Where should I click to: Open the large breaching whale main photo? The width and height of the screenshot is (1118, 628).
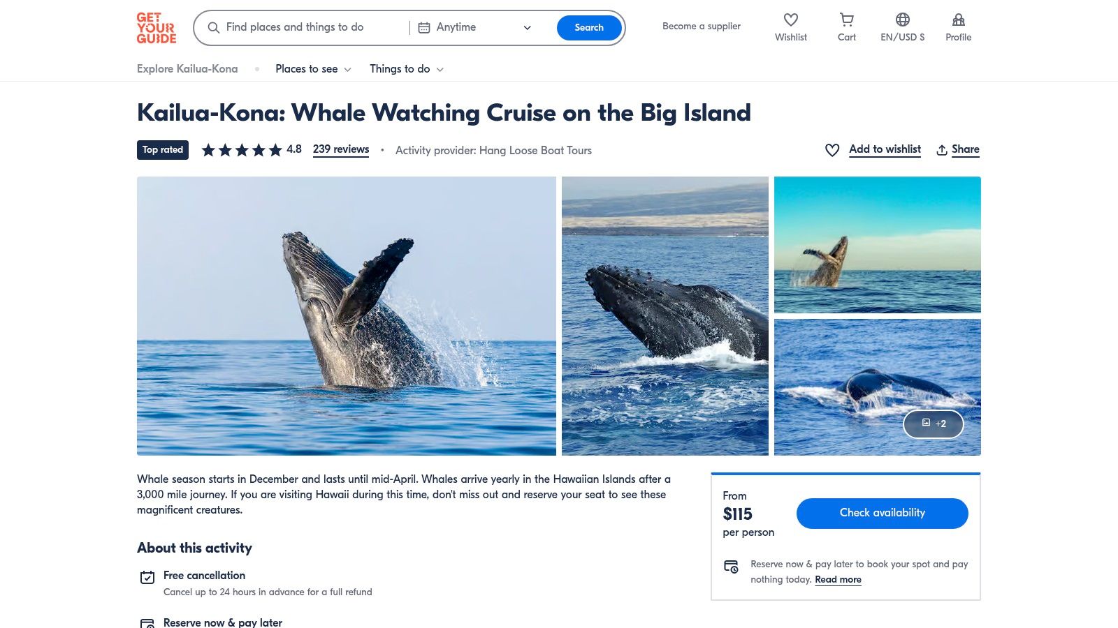[x=347, y=316]
